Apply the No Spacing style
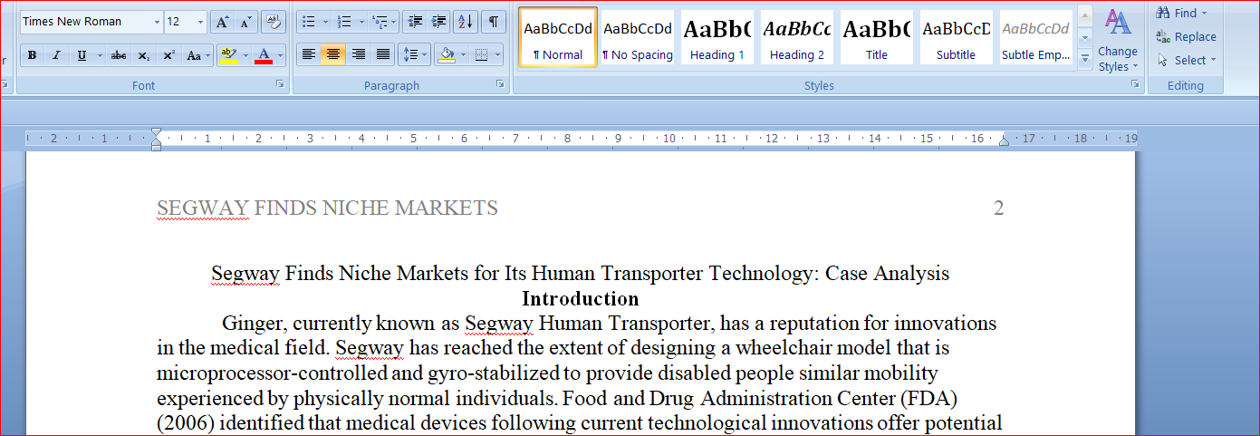1260x436 pixels. 638,37
